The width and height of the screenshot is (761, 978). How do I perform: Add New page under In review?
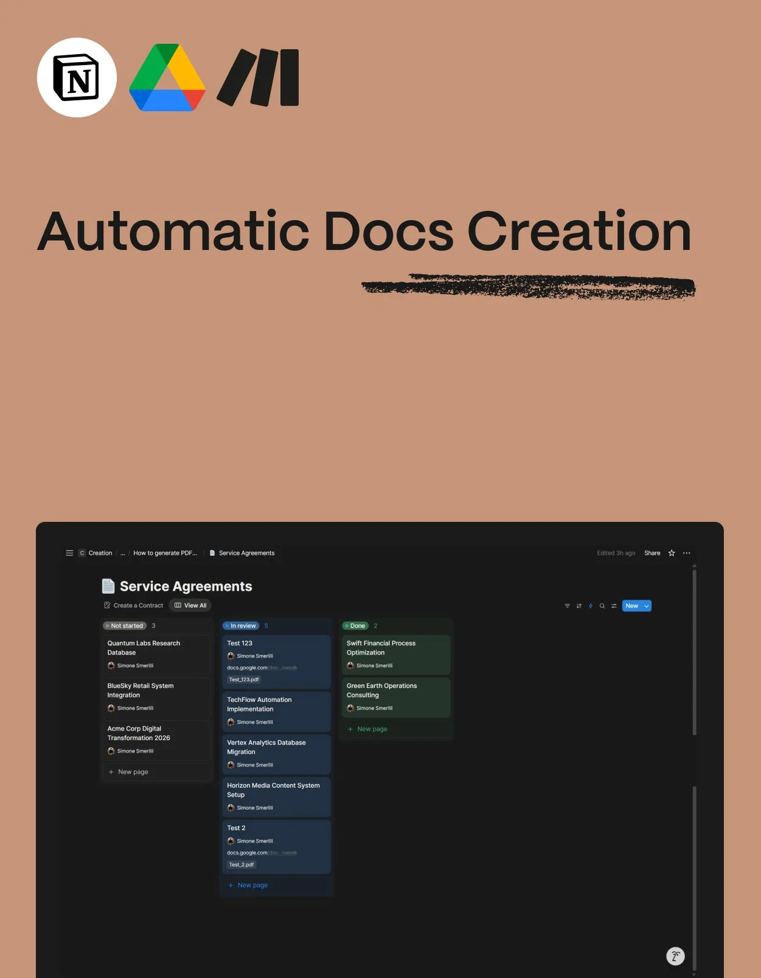276,885
